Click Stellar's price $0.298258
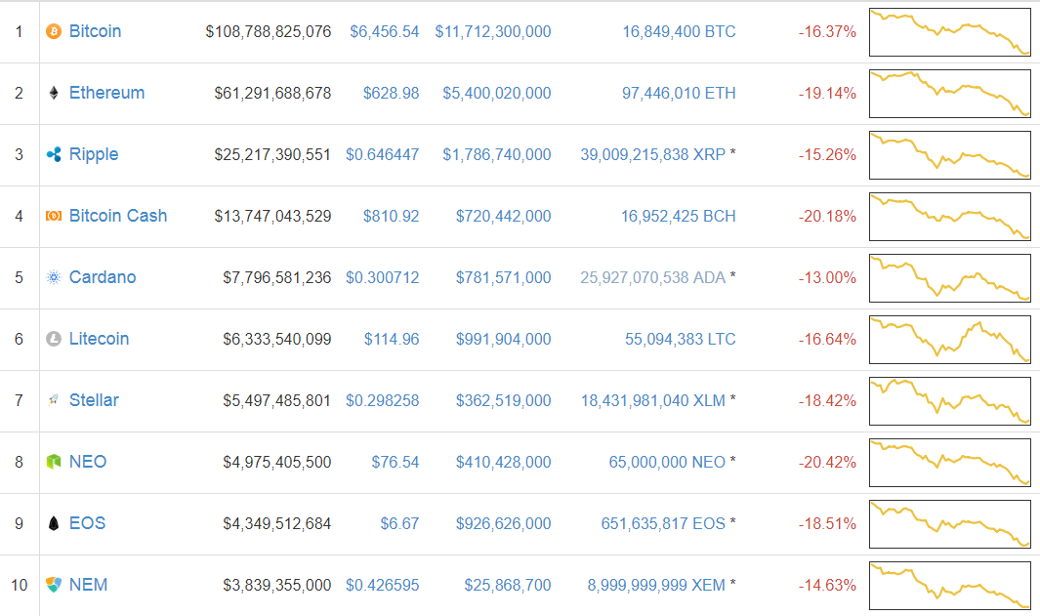The image size is (1040, 616). point(382,400)
